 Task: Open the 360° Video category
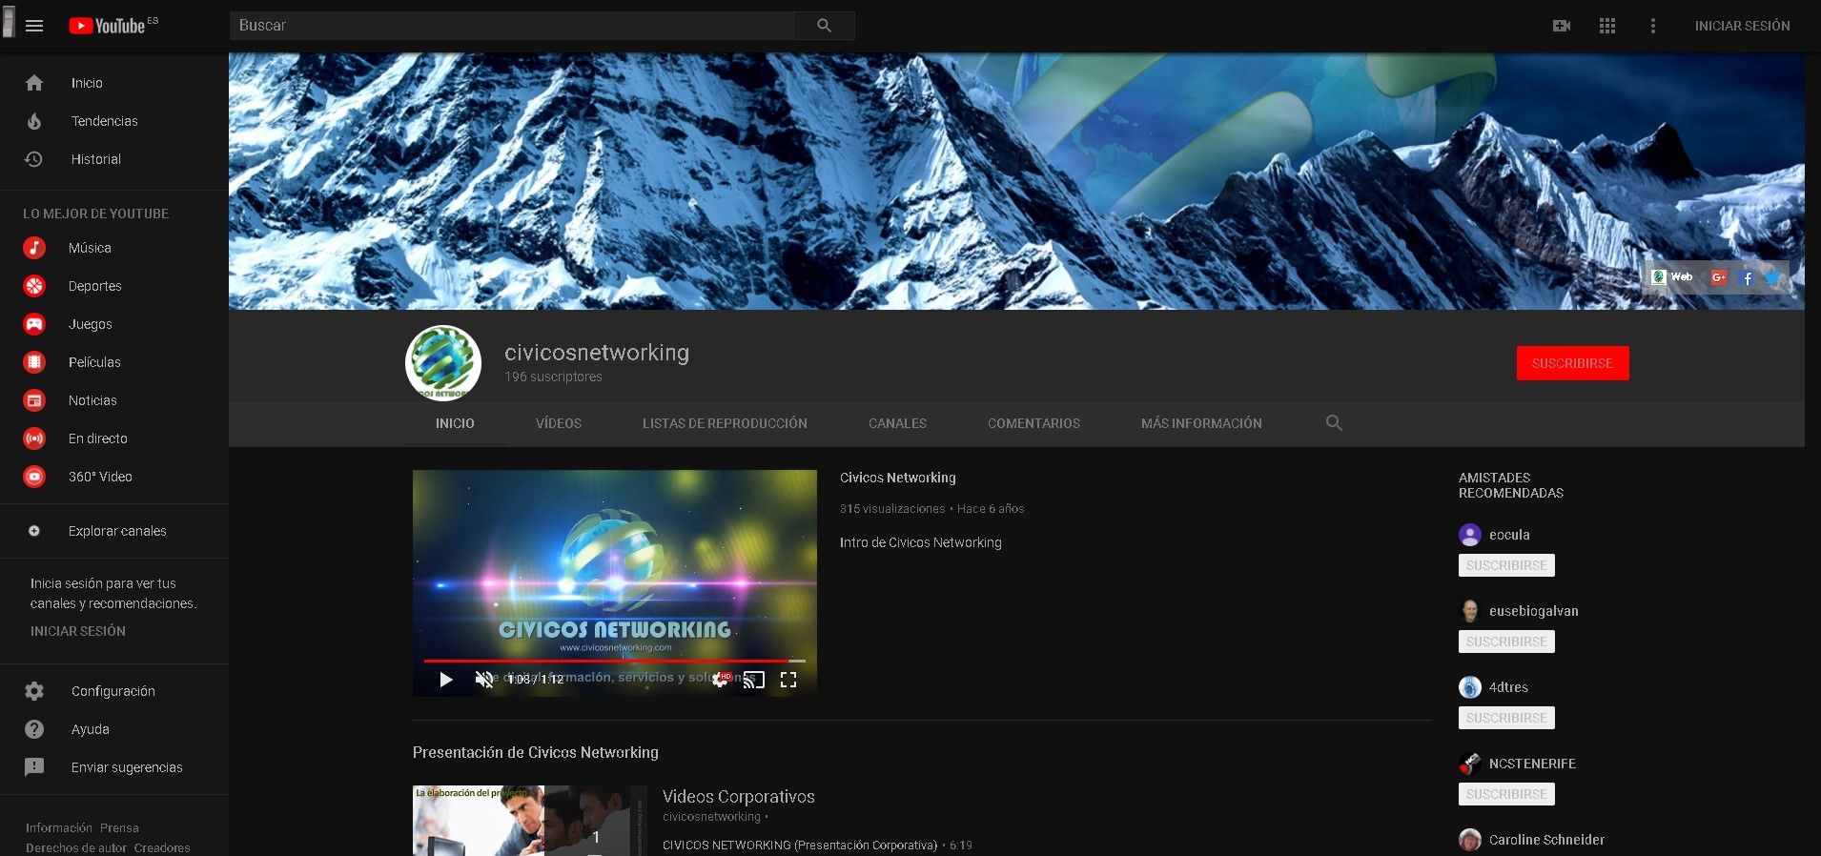[x=114, y=477]
